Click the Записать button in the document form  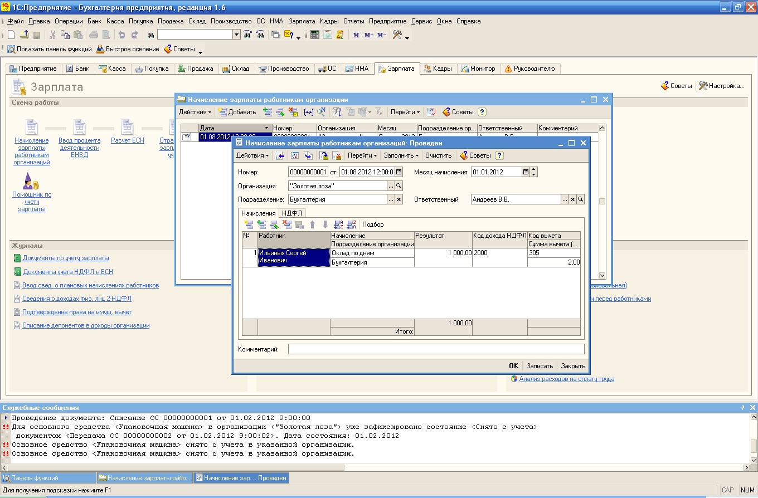(x=540, y=366)
